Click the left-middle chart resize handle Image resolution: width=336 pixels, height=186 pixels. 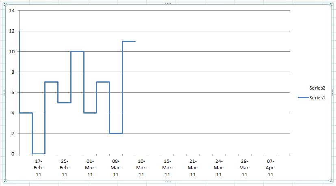(x=4, y=92)
